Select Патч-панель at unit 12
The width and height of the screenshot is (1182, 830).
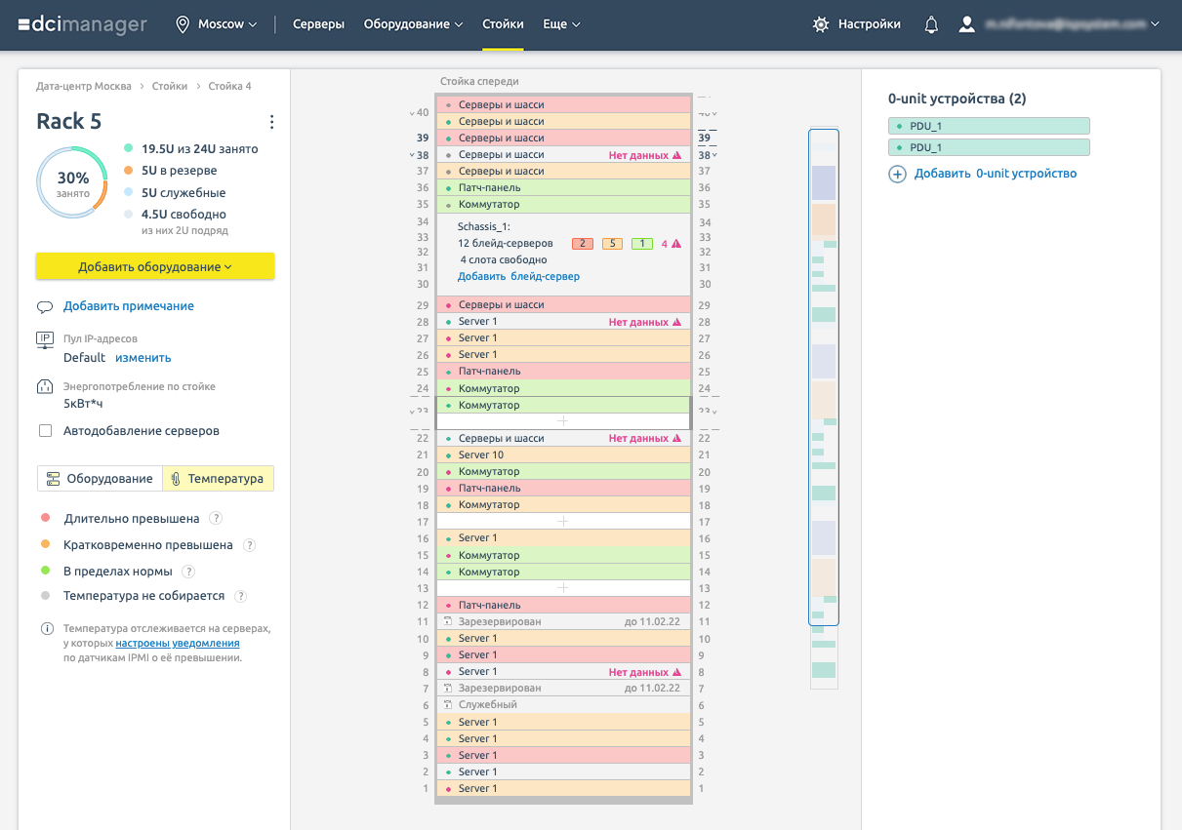point(562,606)
